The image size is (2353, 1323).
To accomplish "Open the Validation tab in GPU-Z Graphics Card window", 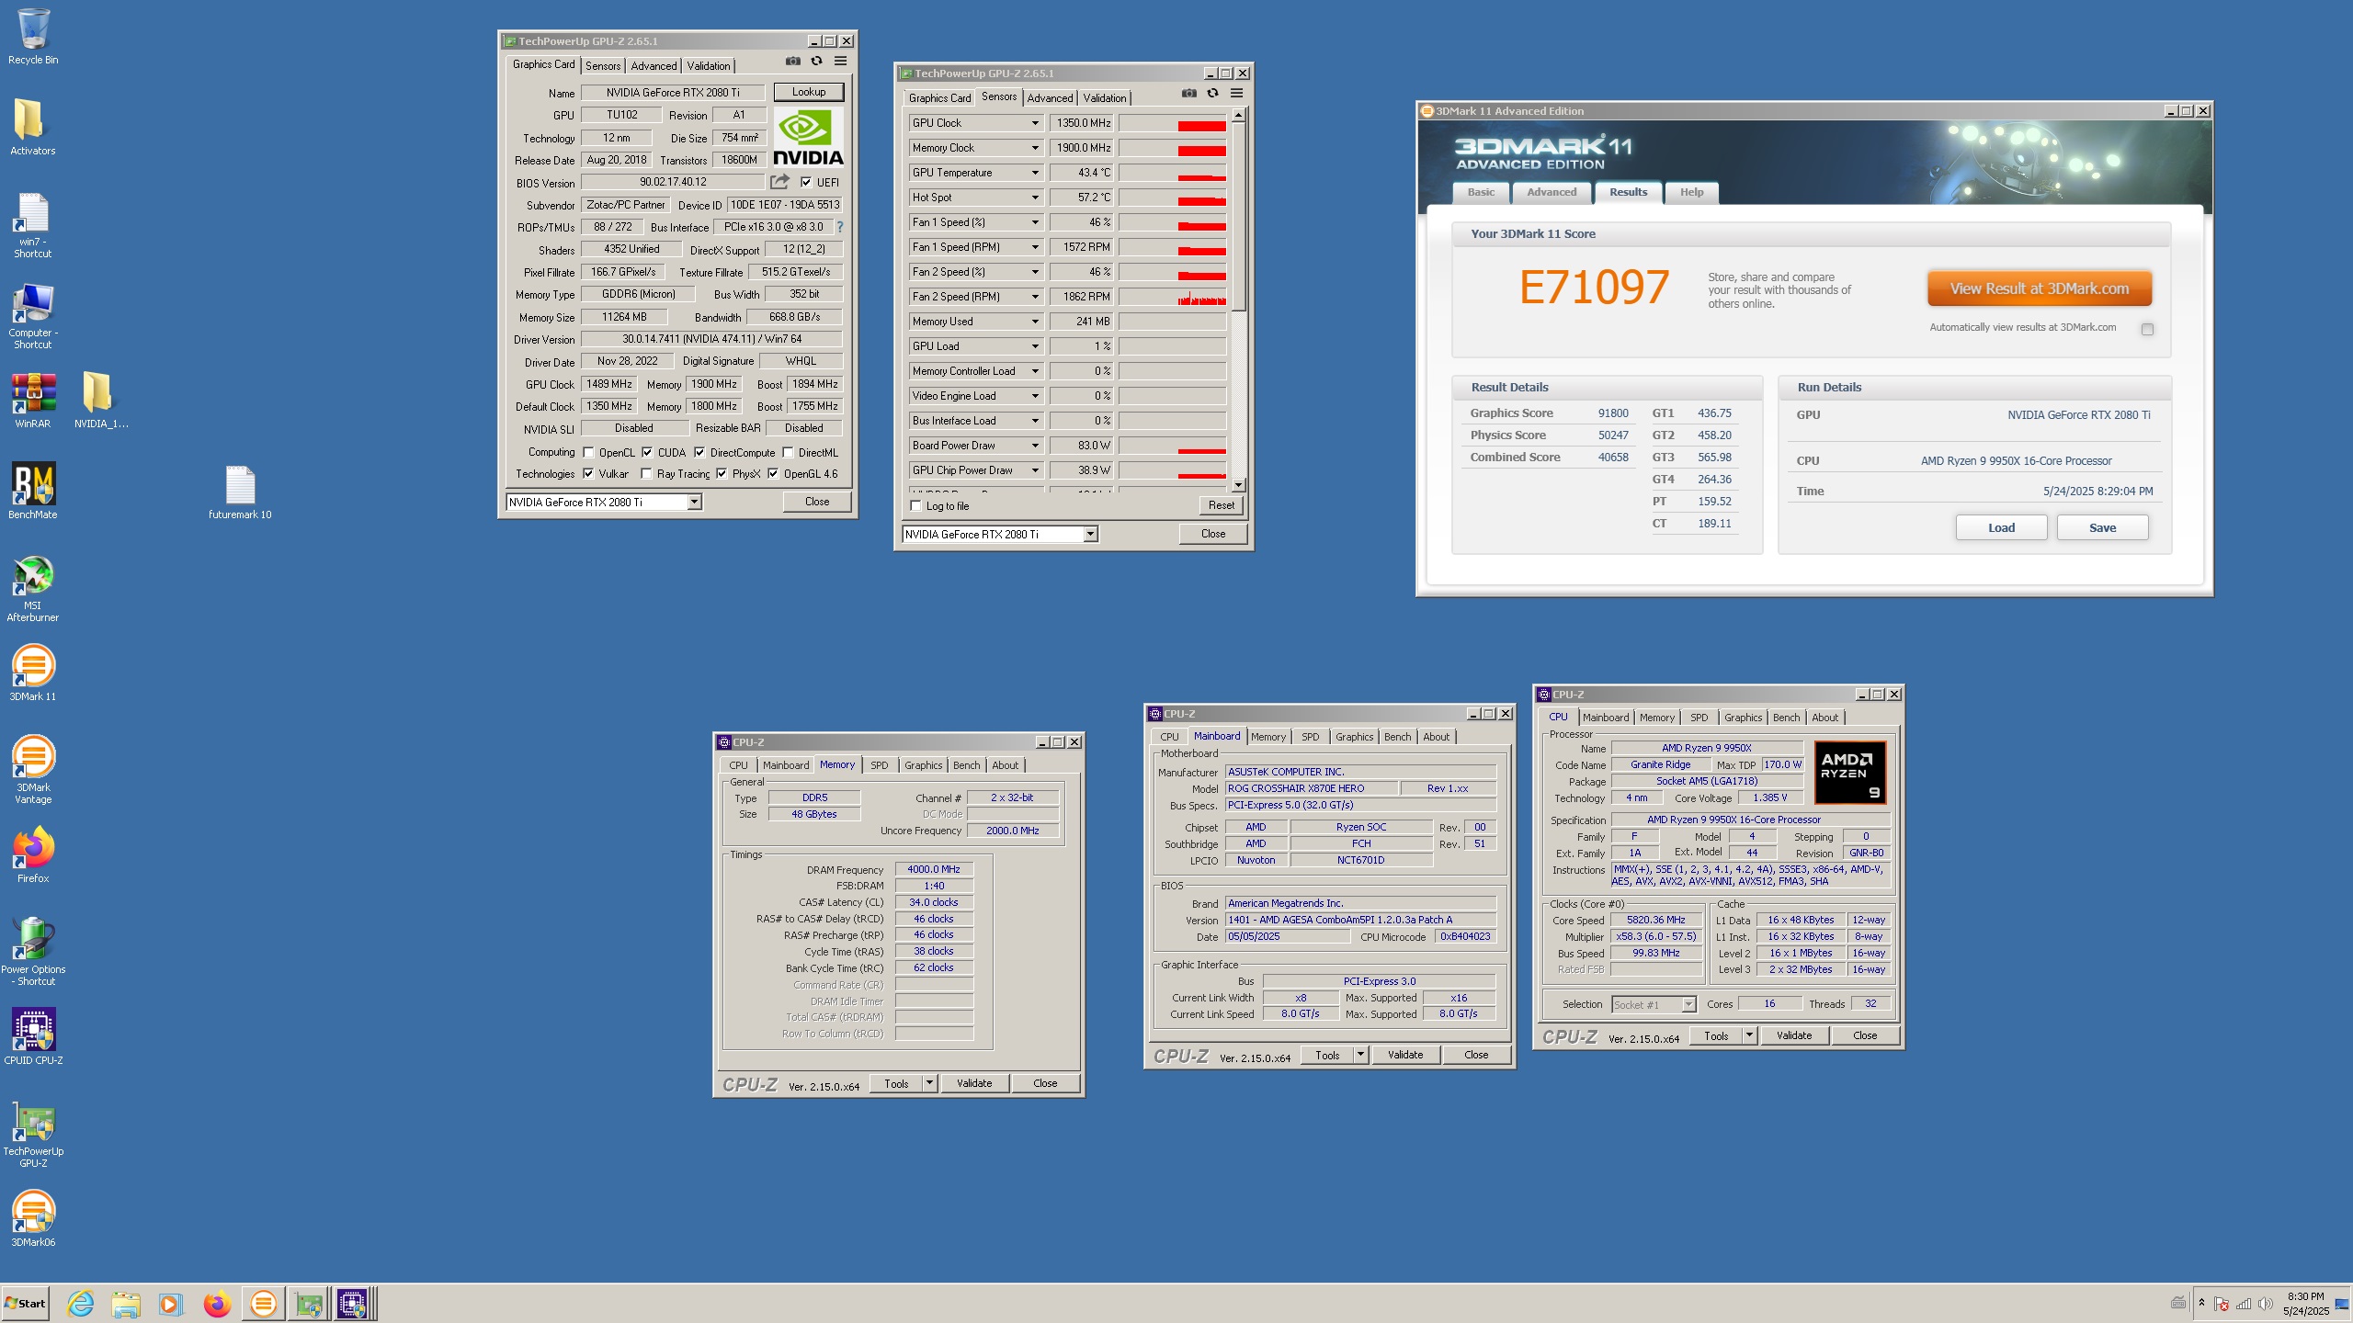I will 708,66.
